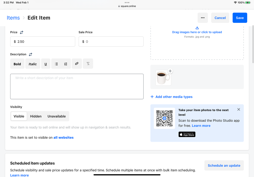Select the coffee cup image thumbnail
The image size is (254, 177).
pos(163,78)
